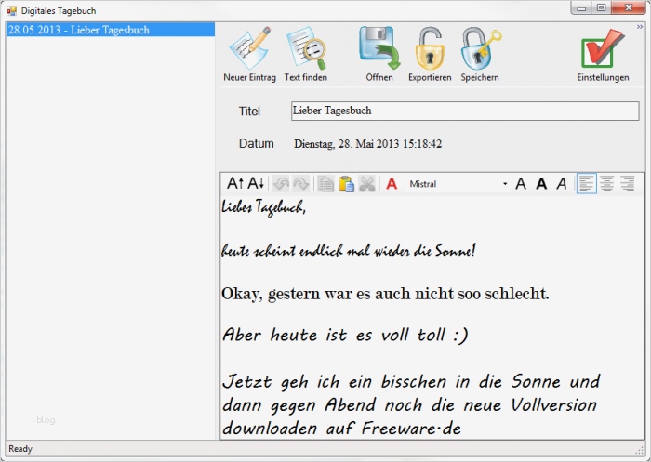The height and width of the screenshot is (462, 651).
Task: Click the undo arrow in editor toolbar
Action: (281, 184)
